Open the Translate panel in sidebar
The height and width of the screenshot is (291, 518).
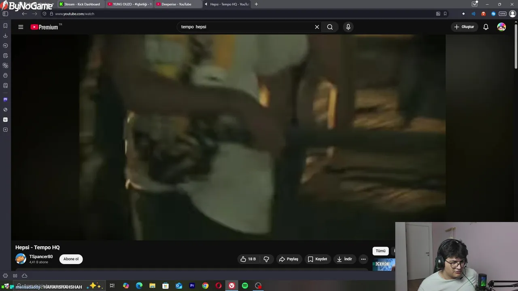coord(5,65)
